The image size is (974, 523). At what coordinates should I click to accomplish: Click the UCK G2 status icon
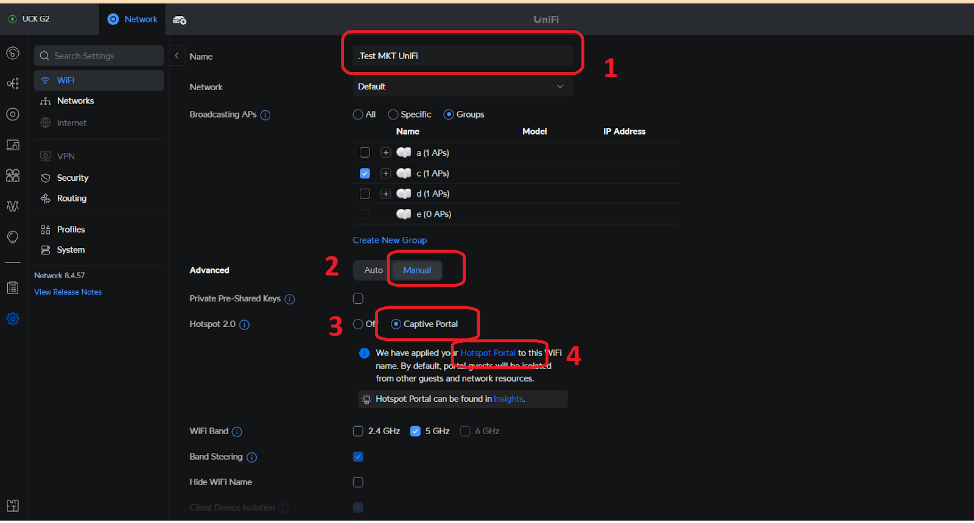pyautogui.click(x=12, y=19)
